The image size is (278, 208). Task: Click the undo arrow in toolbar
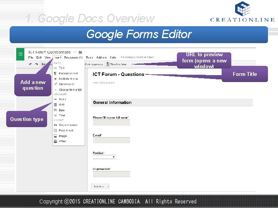31,64
